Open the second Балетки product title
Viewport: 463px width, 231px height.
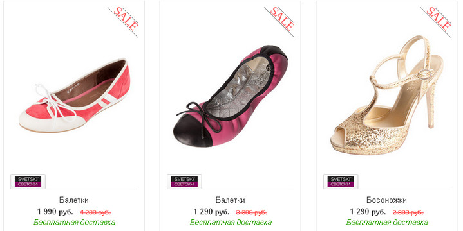pos(231,200)
